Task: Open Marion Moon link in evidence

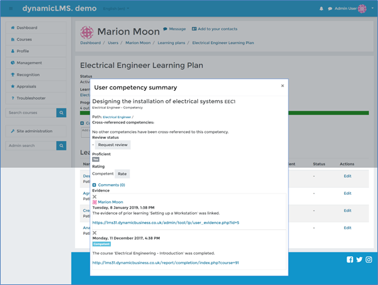Action: tap(110, 202)
